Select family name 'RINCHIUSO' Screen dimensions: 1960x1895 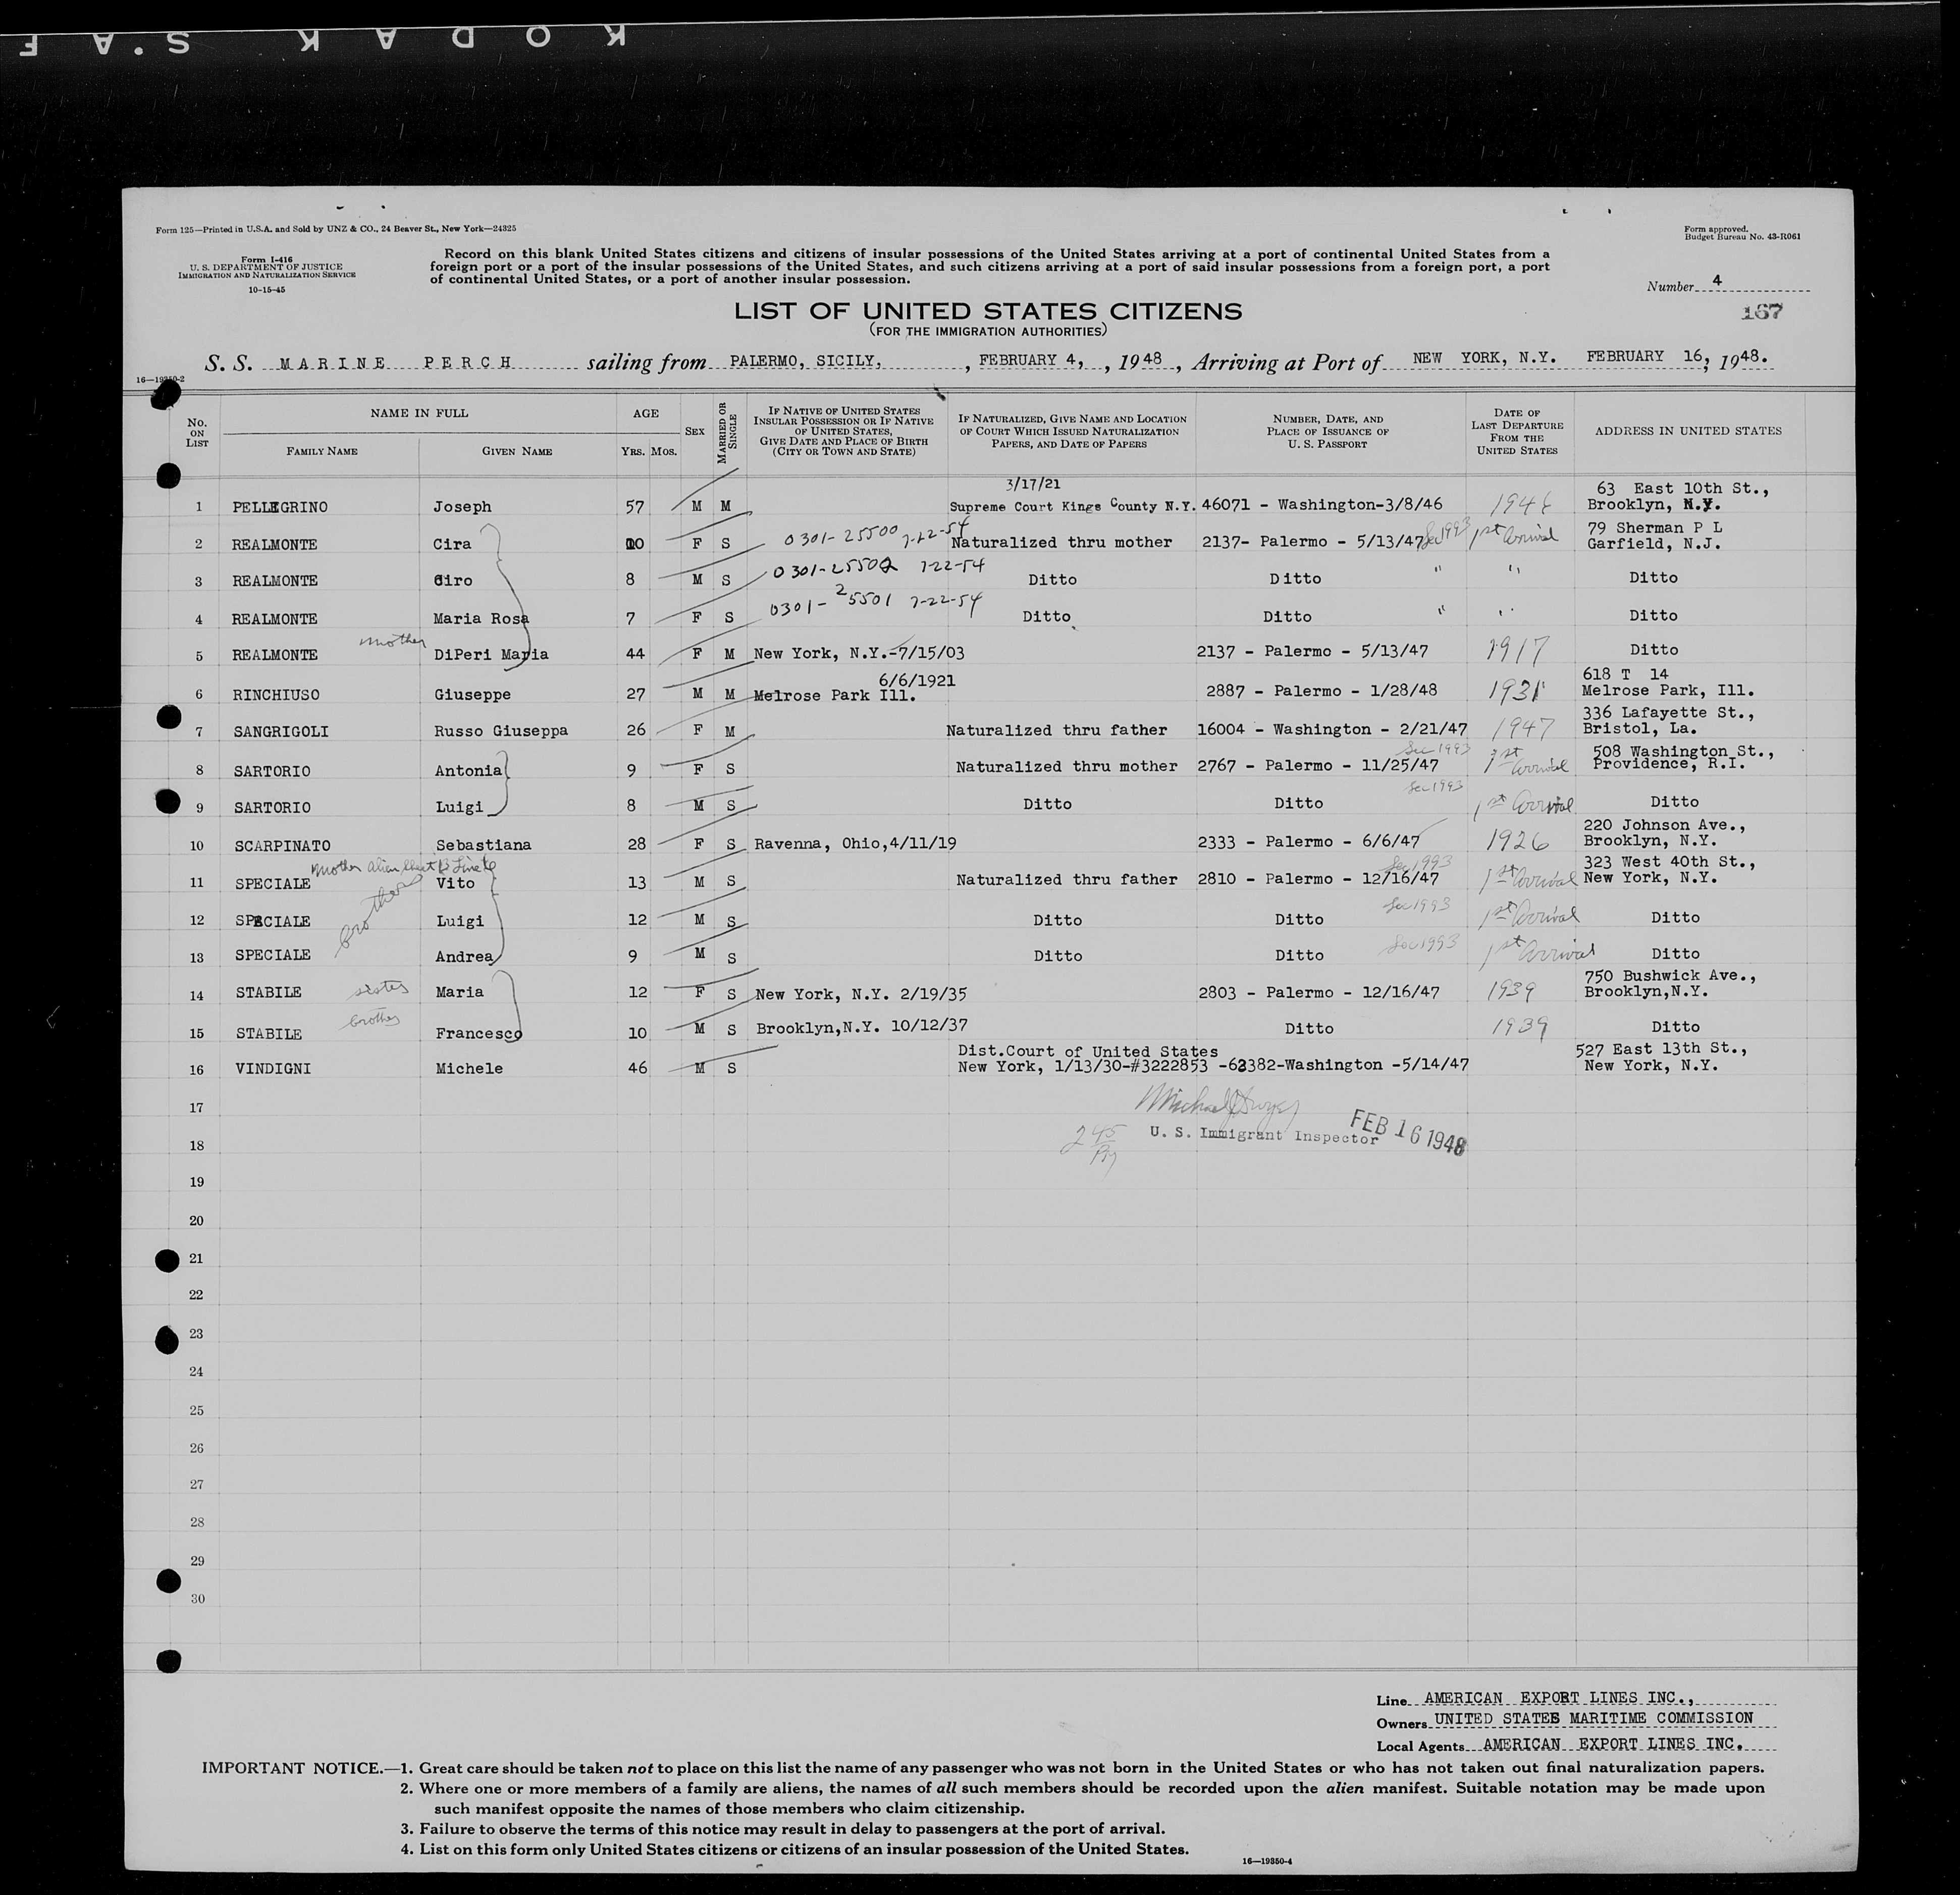pos(276,694)
